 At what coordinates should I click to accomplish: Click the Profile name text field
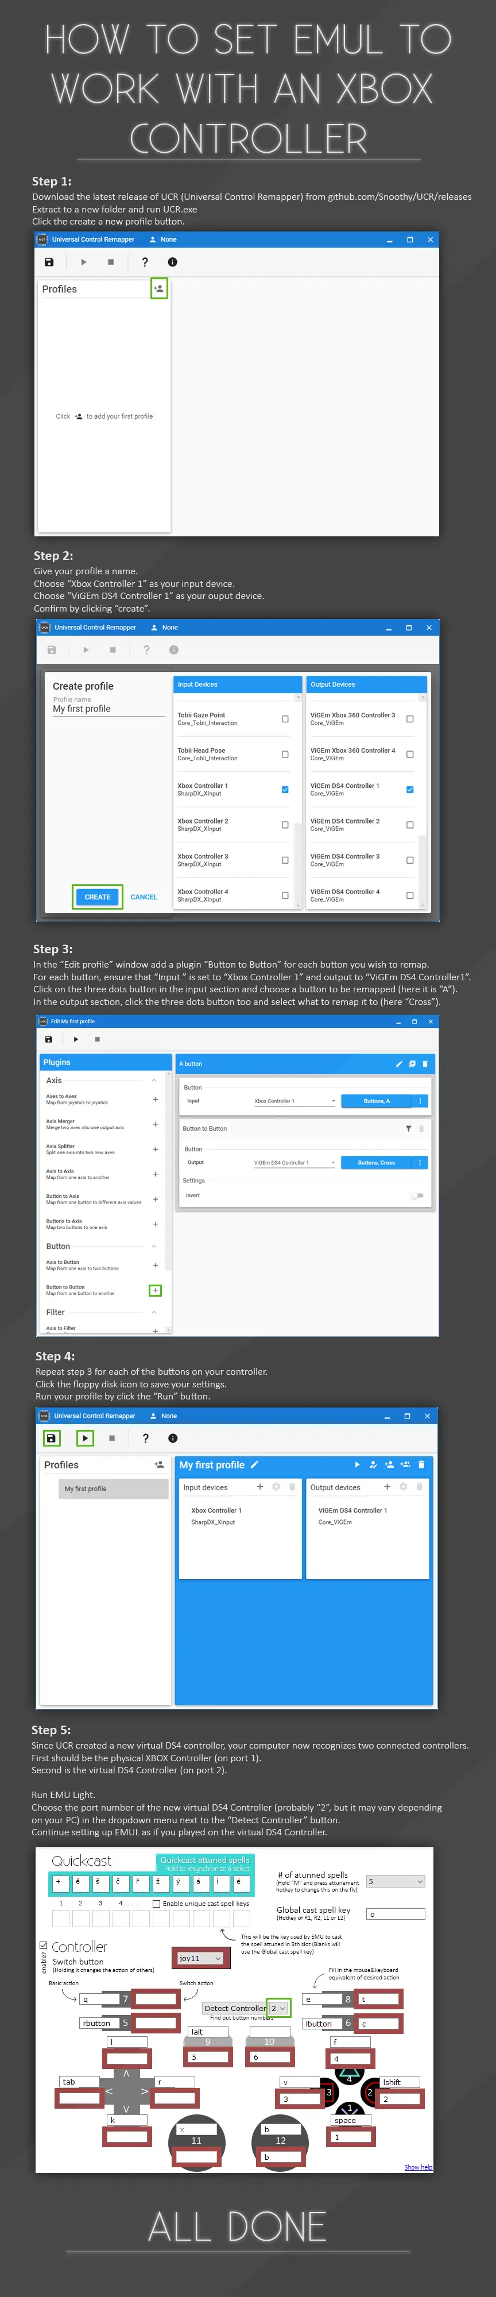pyautogui.click(x=109, y=709)
